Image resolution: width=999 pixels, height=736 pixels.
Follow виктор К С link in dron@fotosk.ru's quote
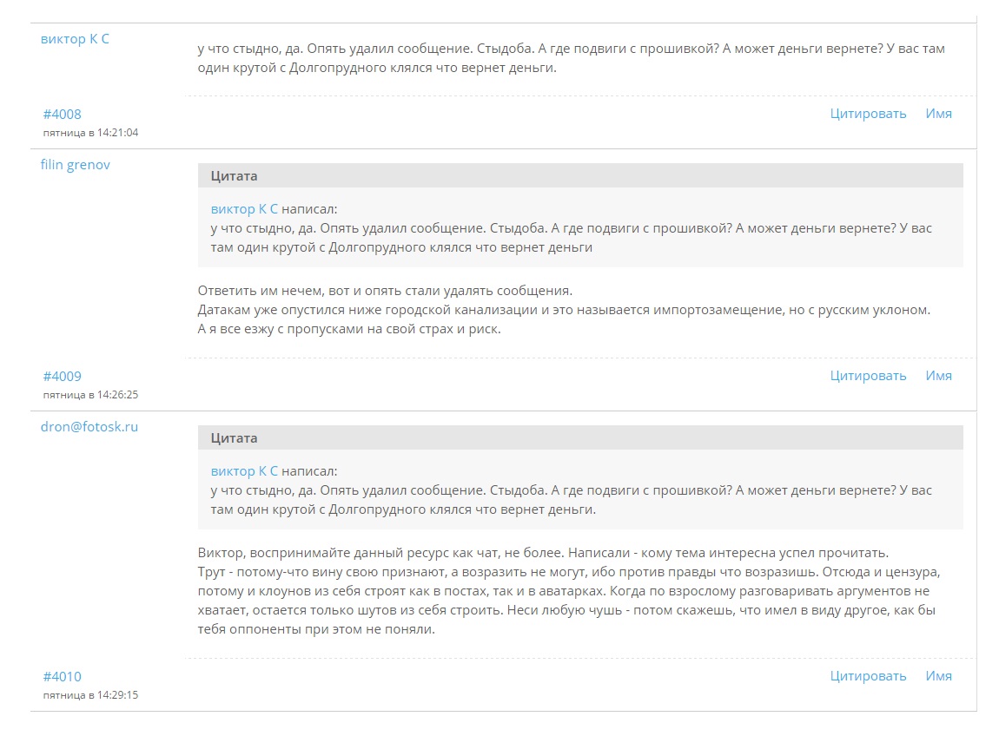coord(244,471)
